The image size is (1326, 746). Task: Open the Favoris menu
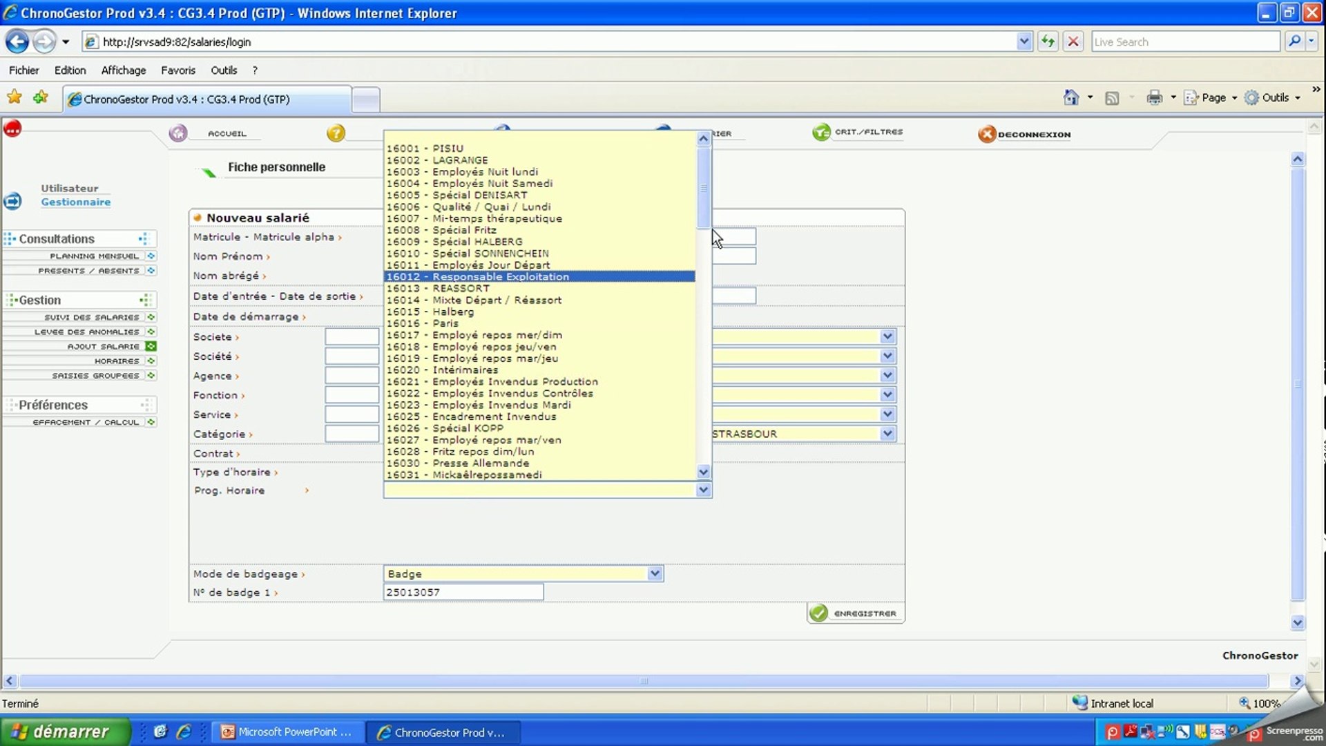[x=177, y=70]
